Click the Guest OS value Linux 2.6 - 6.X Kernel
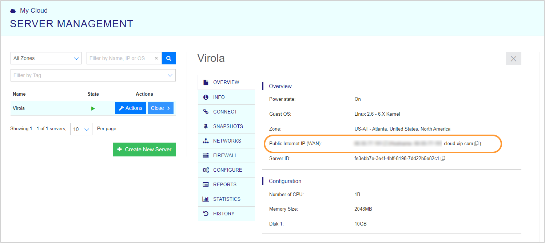Viewport: 545px width, 243px height. pyautogui.click(x=377, y=114)
